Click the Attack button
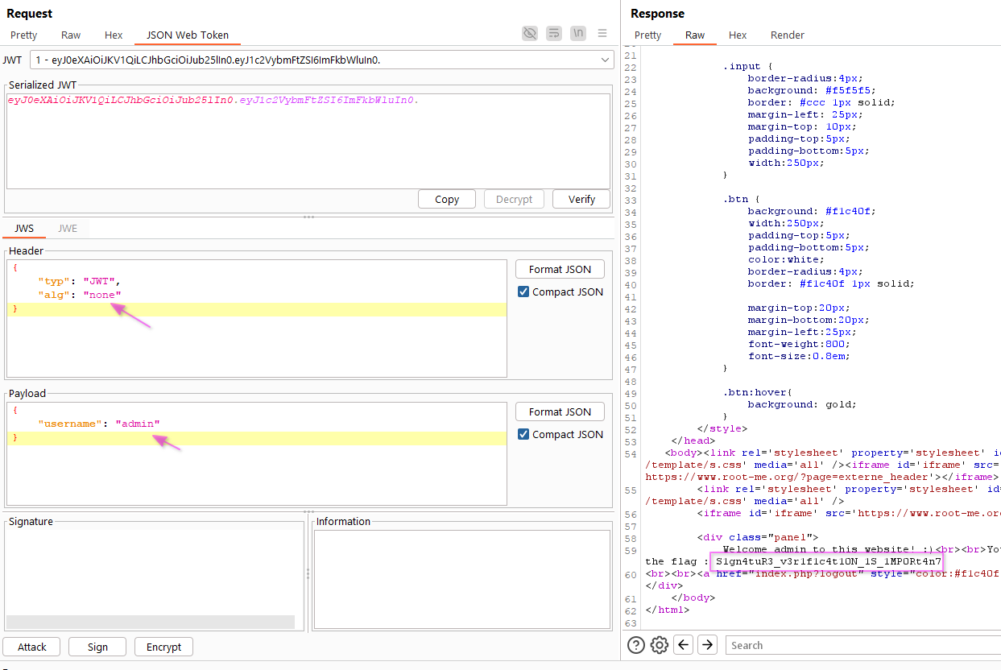Viewport: 1001px width, 670px height. point(32,647)
